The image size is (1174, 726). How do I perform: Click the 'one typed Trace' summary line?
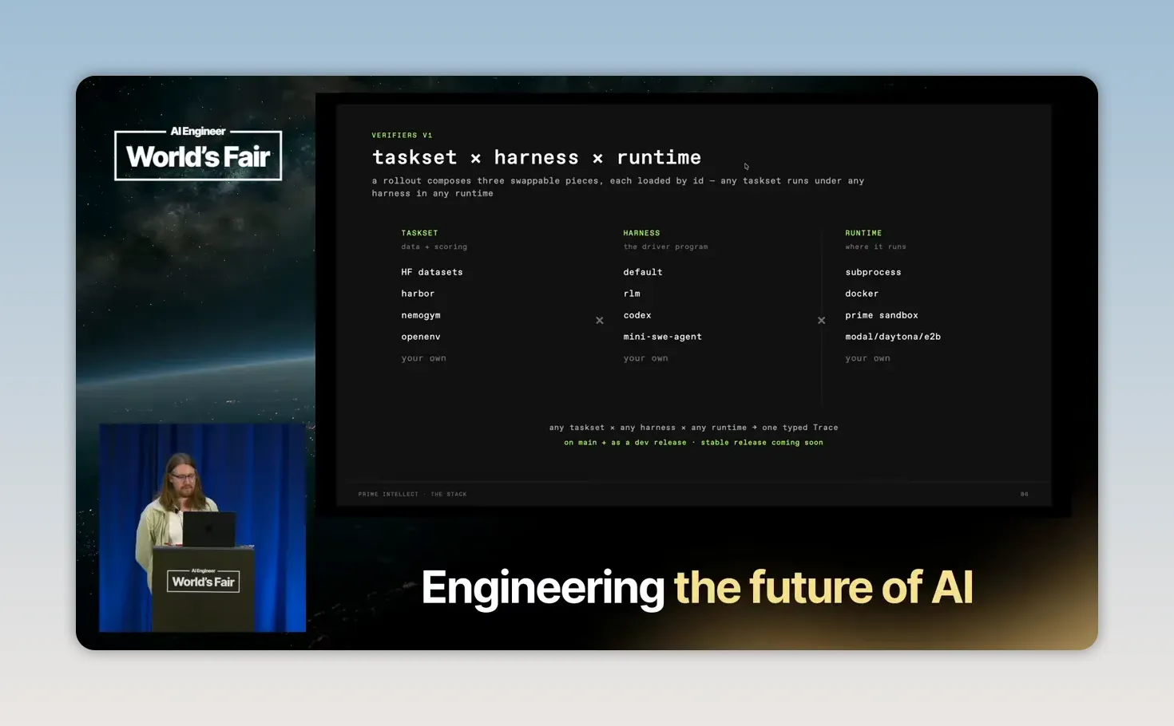(693, 428)
